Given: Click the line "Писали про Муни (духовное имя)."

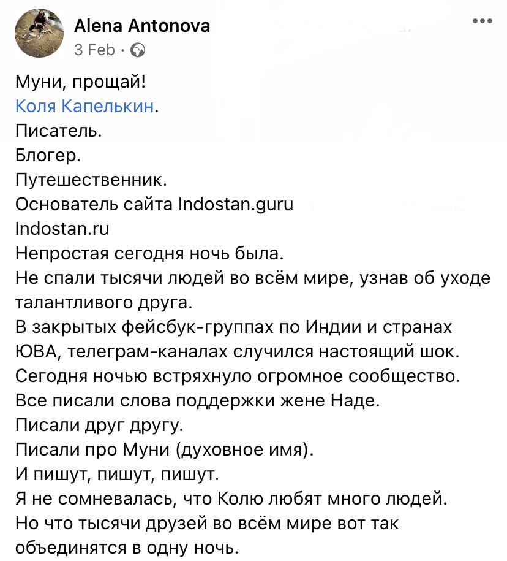Looking at the screenshot, I should pyautogui.click(x=163, y=450).
